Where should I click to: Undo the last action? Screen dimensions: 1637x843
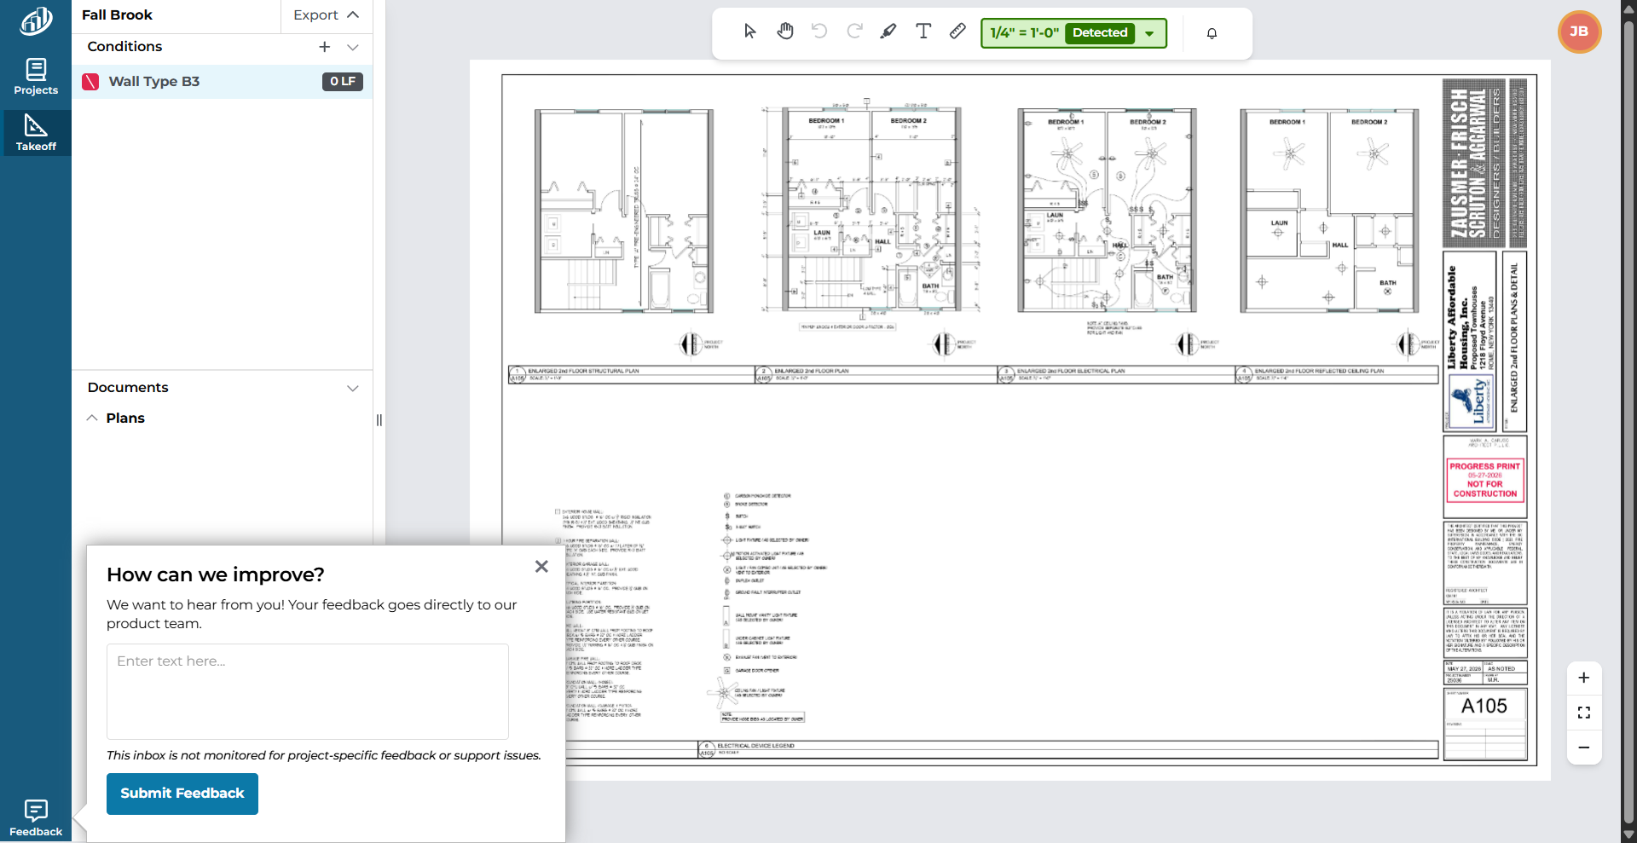click(819, 32)
